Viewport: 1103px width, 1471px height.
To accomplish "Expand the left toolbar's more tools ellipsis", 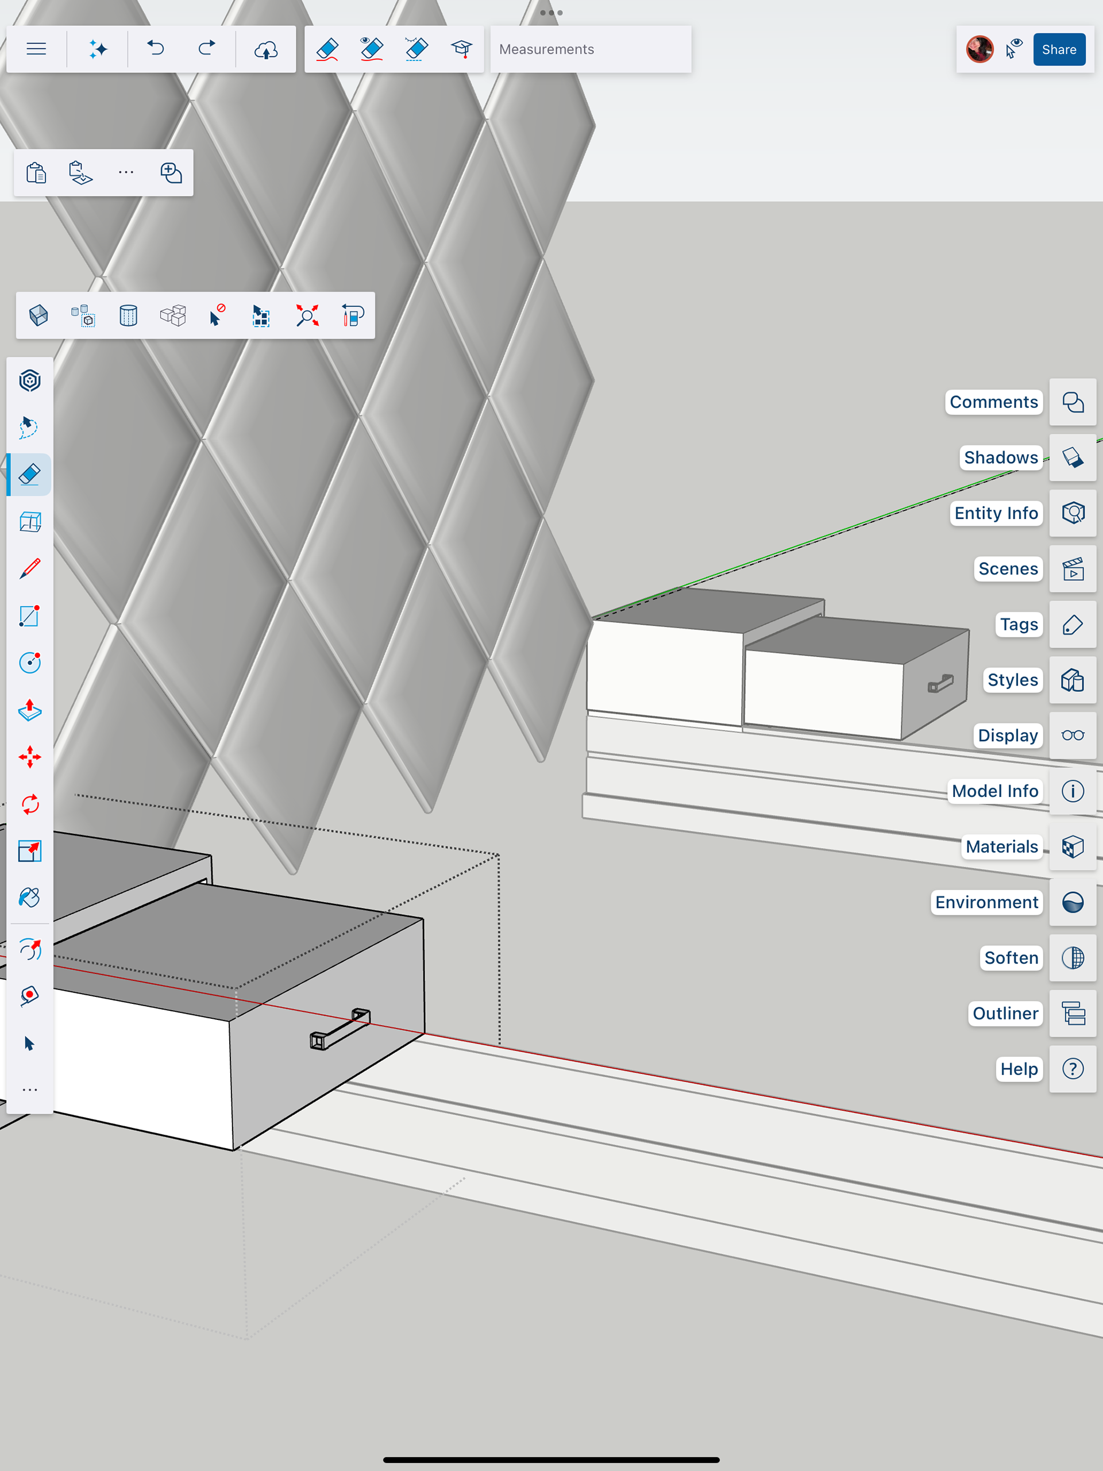I will point(29,1089).
